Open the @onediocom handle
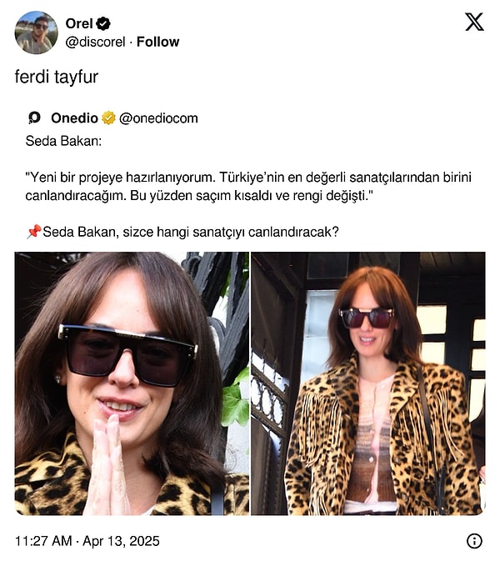The image size is (500, 566). 158,118
